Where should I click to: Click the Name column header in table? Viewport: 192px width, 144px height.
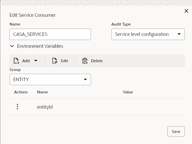(x=42, y=92)
